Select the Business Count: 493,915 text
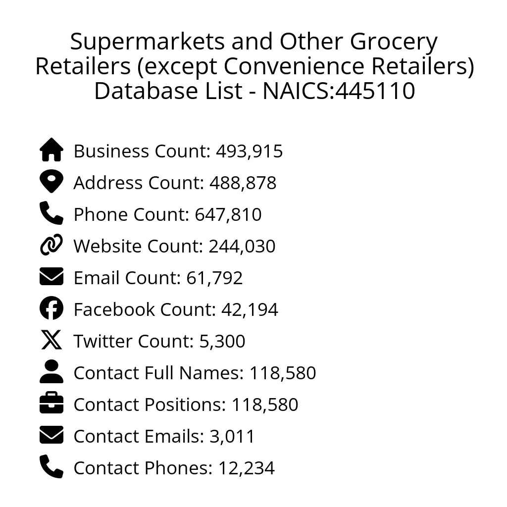This screenshot has height=507, width=507. (178, 151)
